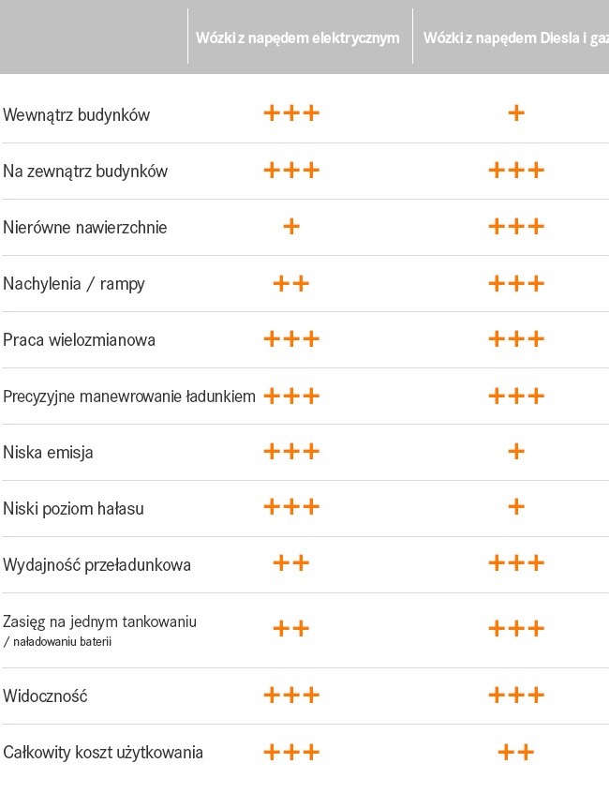Click the Całkowity koszt użytkowania label
Viewport: 609px width, 793px height.
click(x=103, y=752)
